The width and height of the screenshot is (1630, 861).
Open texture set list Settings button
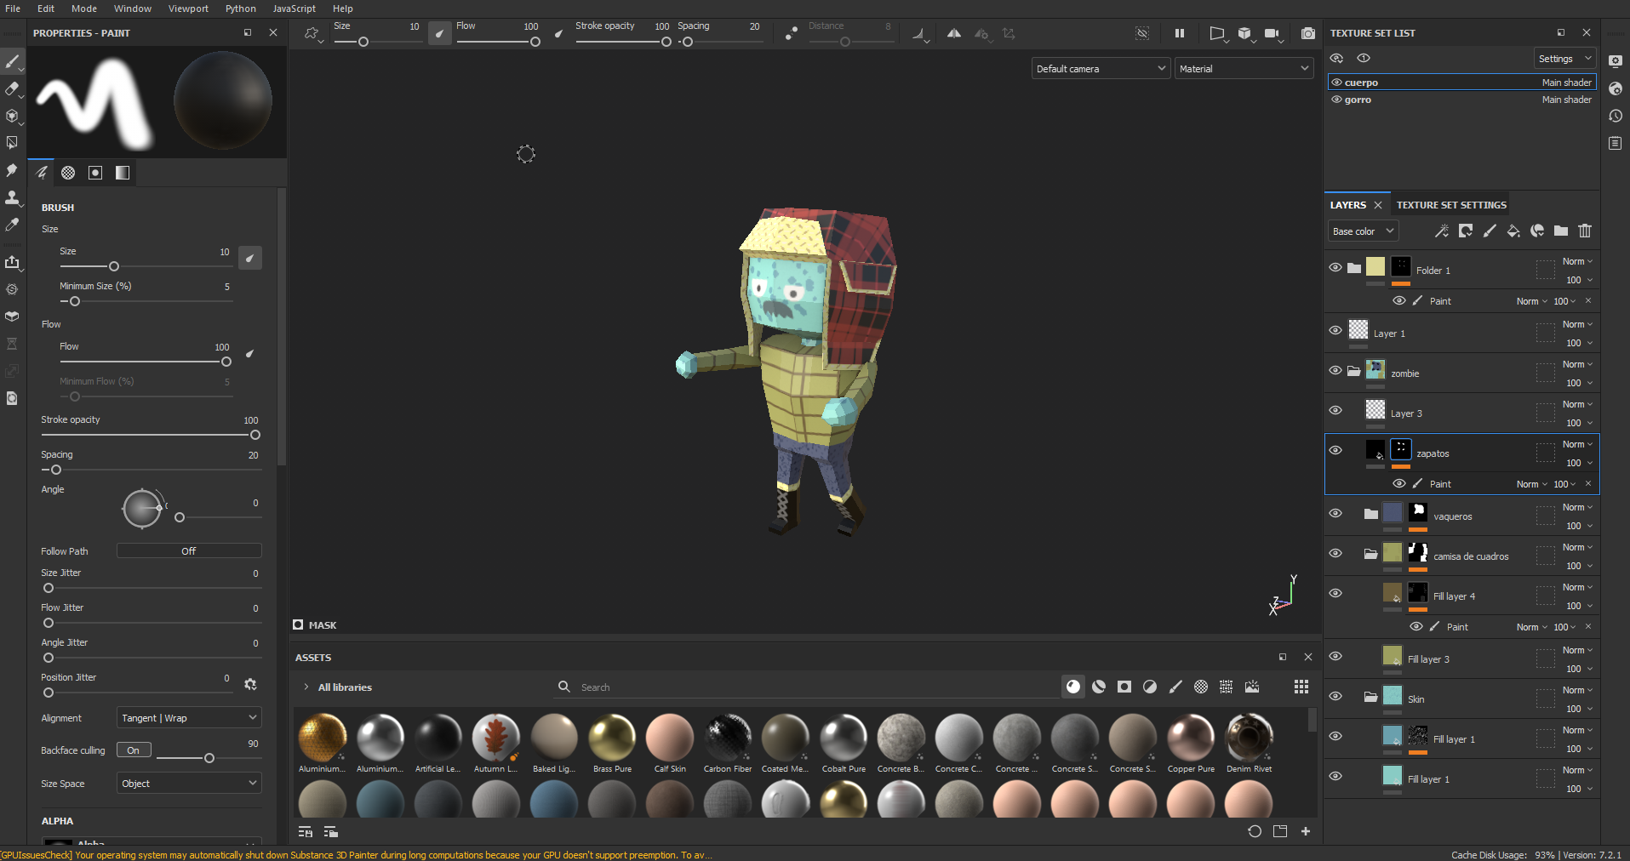1564,59
